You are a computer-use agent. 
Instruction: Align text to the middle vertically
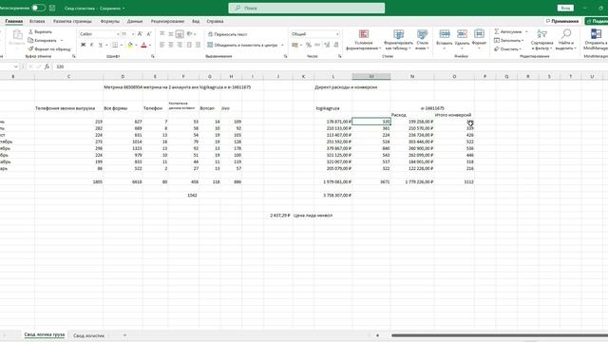pos(171,34)
